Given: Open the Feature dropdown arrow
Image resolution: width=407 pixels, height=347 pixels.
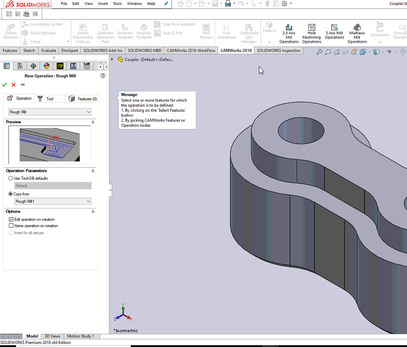Looking at the screenshot, I should 270,42.
